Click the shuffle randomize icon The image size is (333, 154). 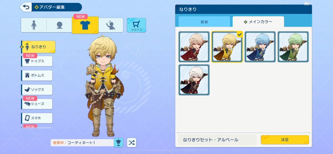(x=131, y=143)
